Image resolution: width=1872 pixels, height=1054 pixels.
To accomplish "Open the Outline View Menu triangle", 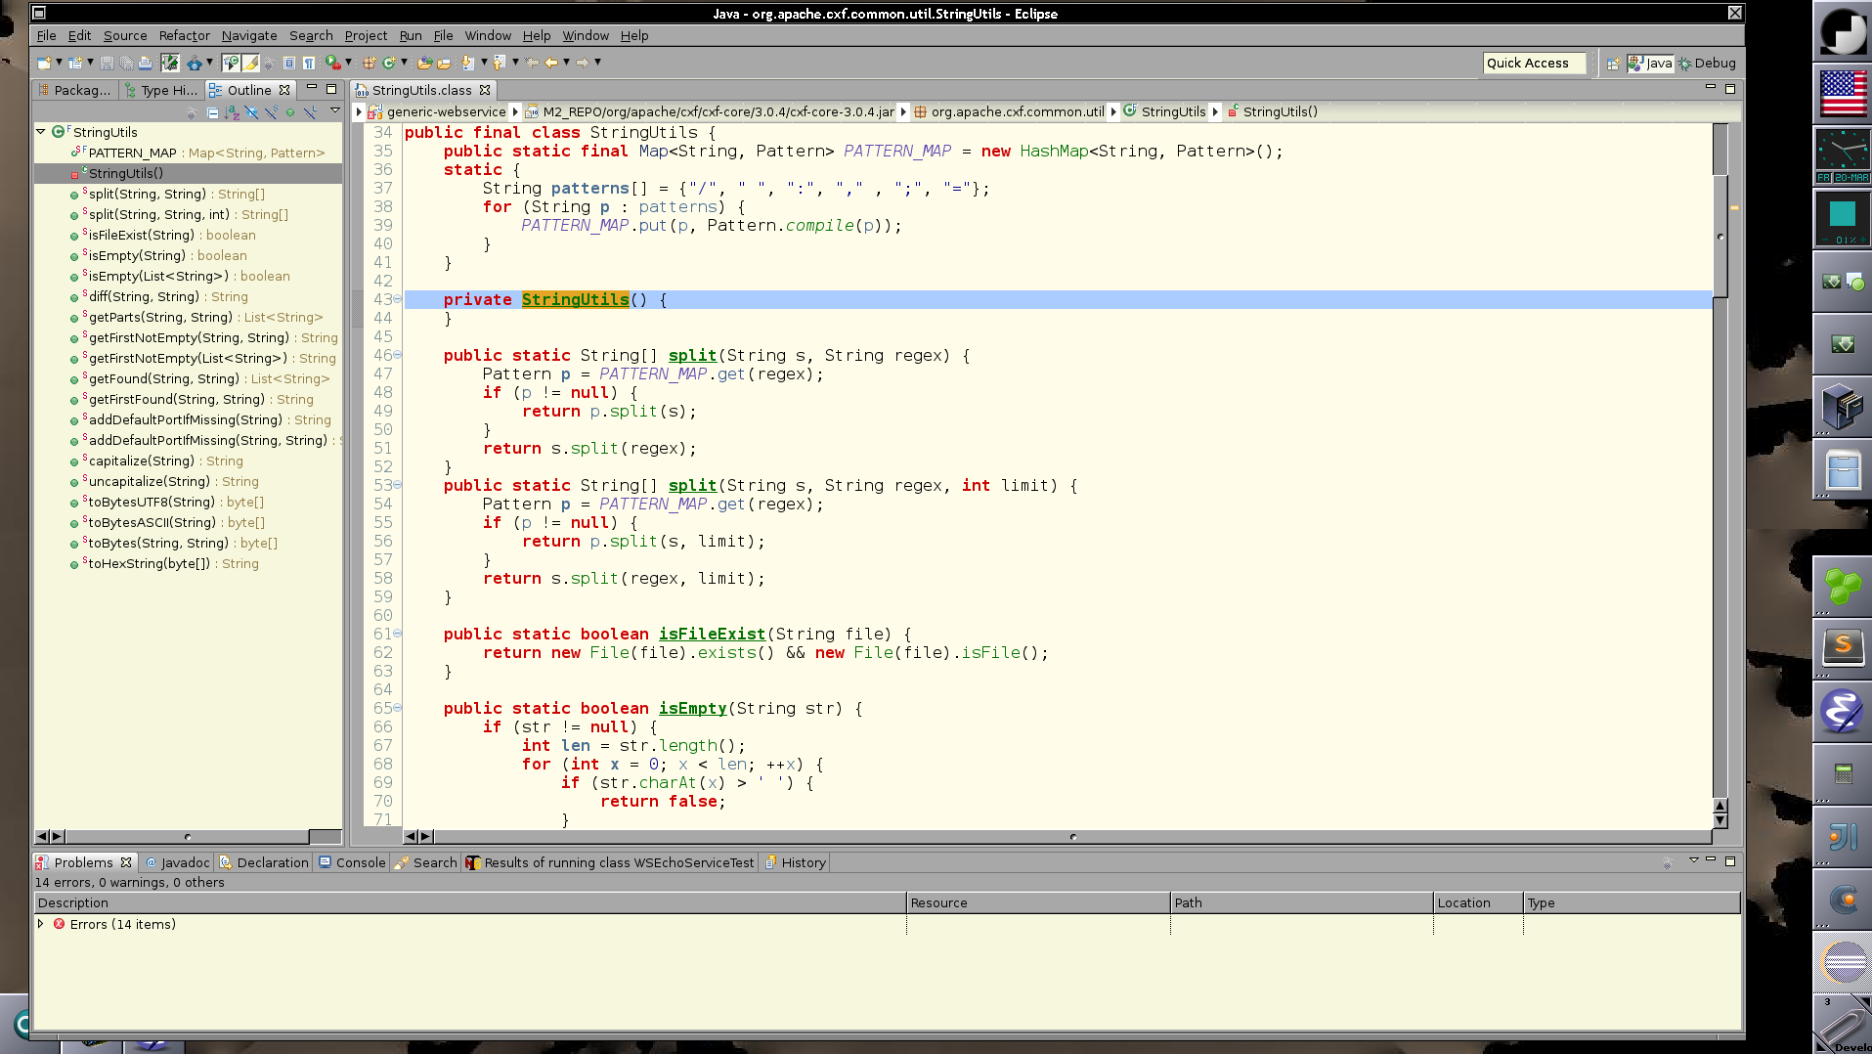I will (334, 110).
